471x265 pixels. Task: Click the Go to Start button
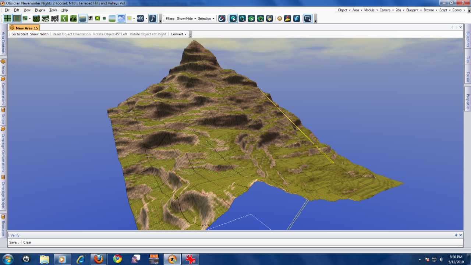[x=20, y=34]
